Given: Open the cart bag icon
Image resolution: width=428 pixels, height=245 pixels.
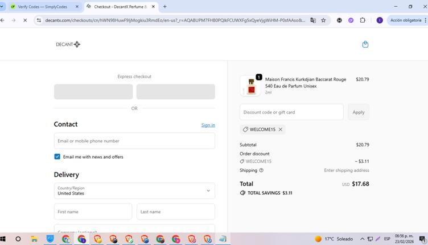Looking at the screenshot, I should coord(365,44).
